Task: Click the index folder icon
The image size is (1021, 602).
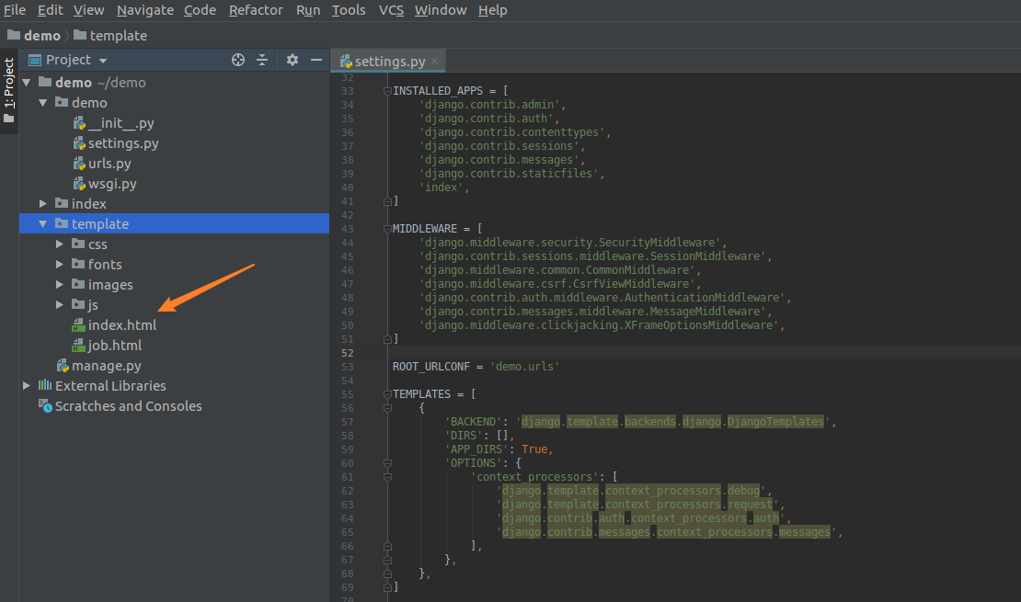Action: [x=62, y=203]
